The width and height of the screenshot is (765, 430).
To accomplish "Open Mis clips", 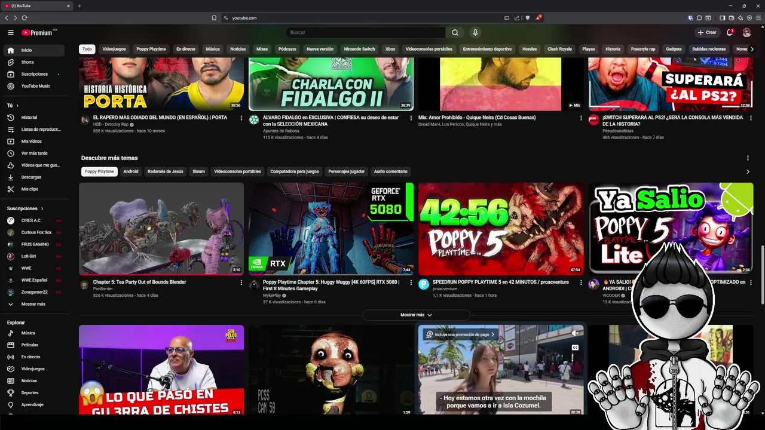I will (x=33, y=189).
